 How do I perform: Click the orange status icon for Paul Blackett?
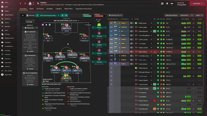coord(154,109)
